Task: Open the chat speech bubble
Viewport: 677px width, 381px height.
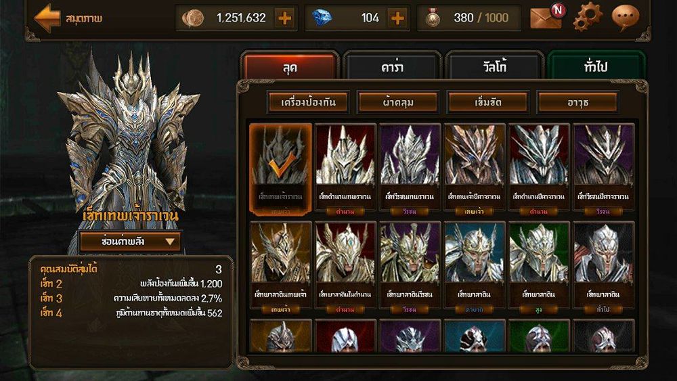Action: coord(626,18)
